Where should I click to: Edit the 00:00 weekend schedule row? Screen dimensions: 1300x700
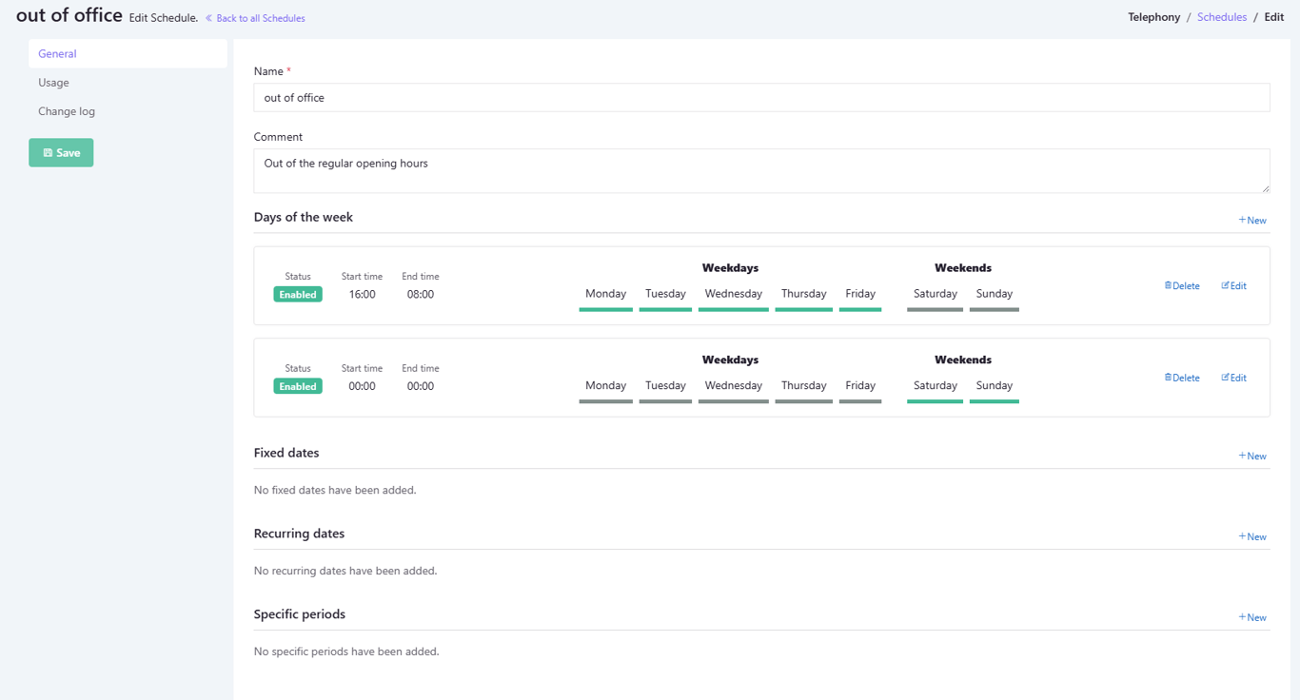pyautogui.click(x=1234, y=379)
